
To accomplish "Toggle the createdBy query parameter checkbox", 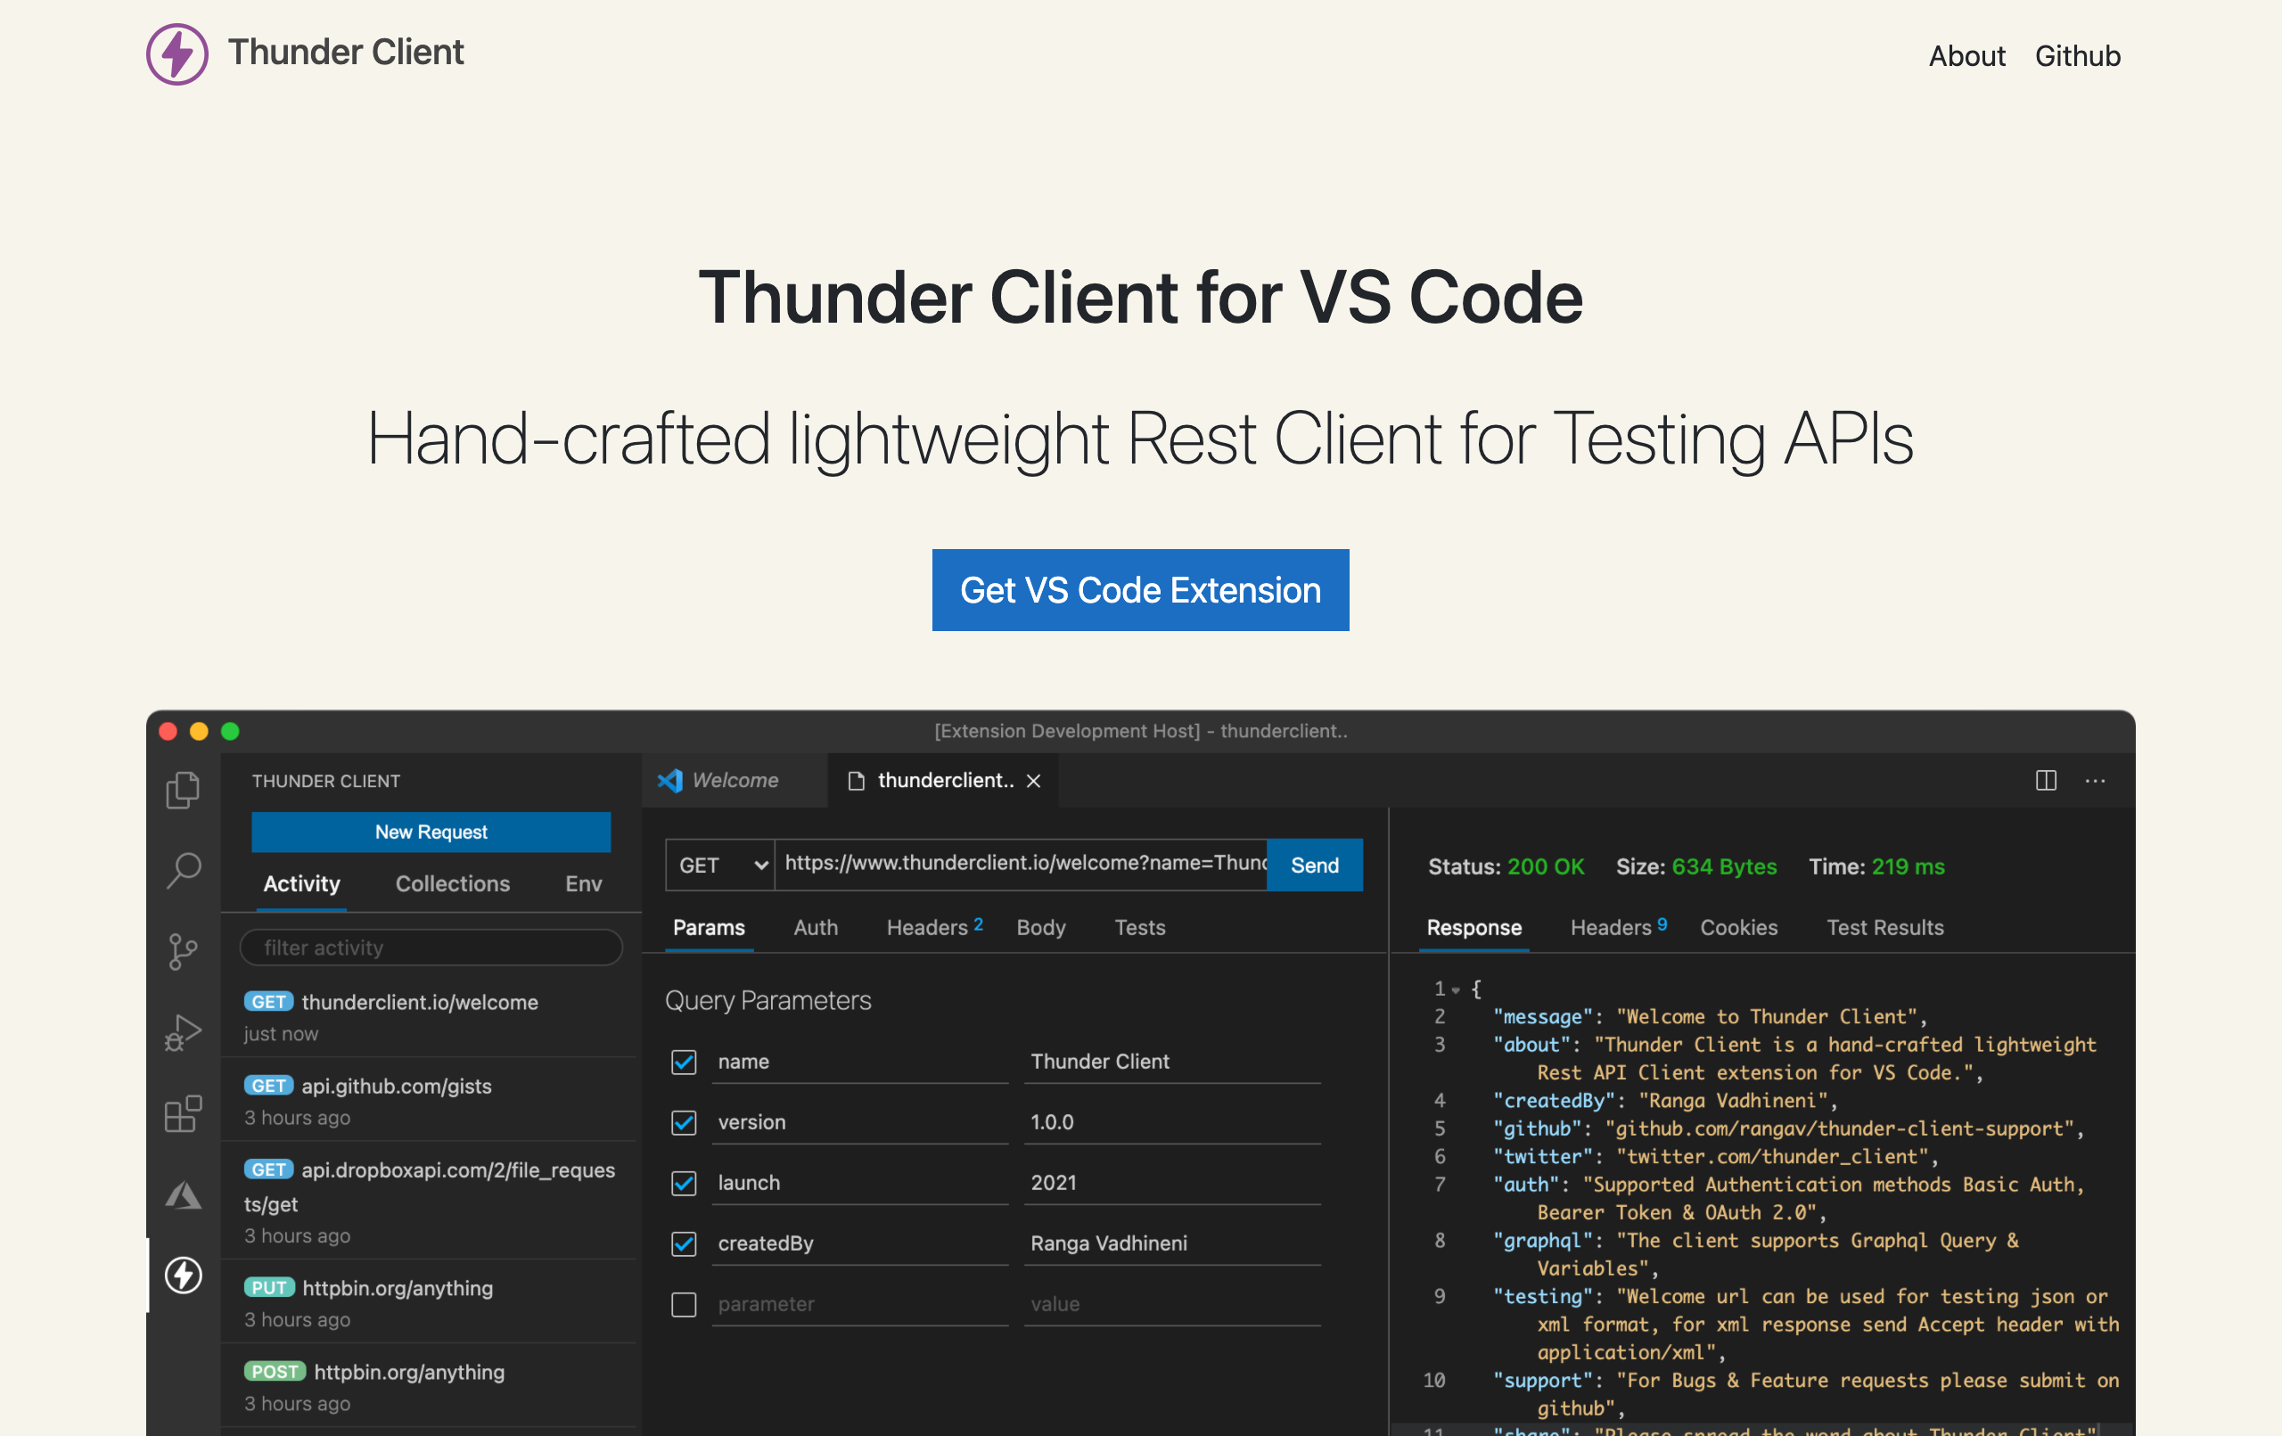I will pos(684,1243).
